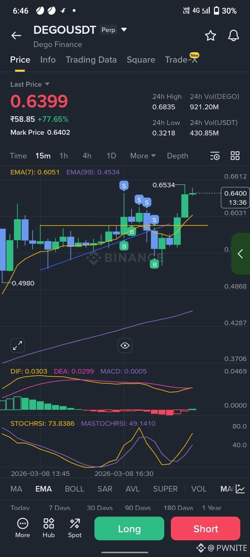Tap the Short button
Image resolution: width=250 pixels, height=557 pixels.
tap(206, 528)
